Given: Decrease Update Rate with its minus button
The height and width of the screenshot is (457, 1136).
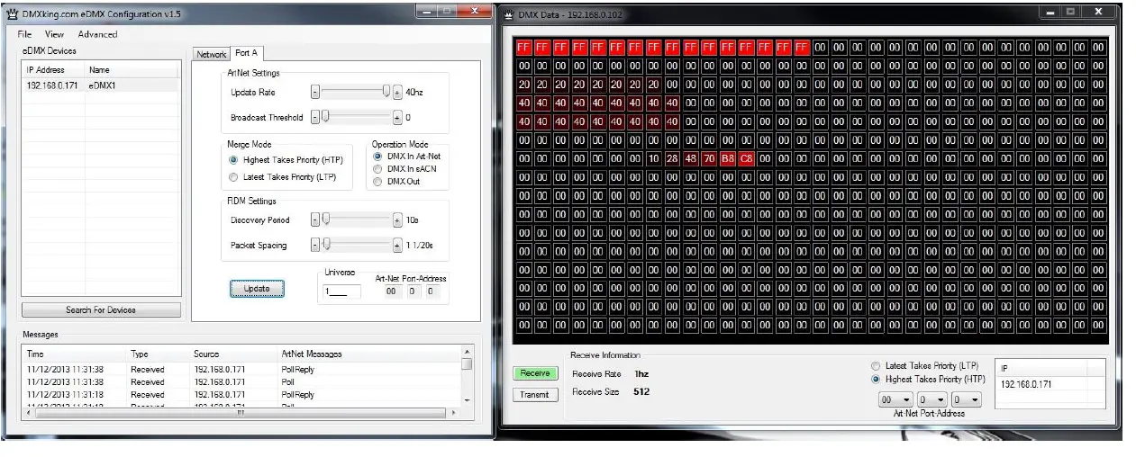Looking at the screenshot, I should [315, 92].
